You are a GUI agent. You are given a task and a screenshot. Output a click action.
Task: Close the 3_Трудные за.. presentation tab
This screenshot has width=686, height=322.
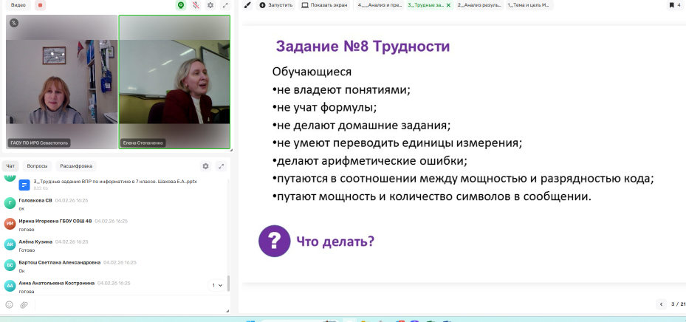click(448, 5)
